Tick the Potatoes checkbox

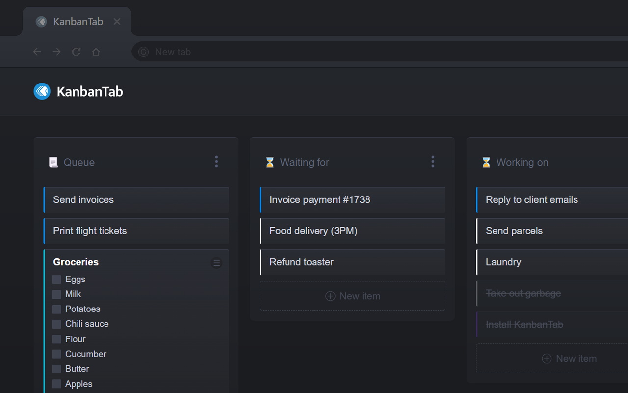coord(57,309)
